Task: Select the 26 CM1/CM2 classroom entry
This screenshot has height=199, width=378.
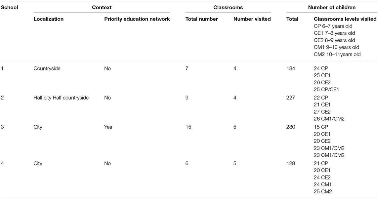Action: pyautogui.click(x=329, y=119)
